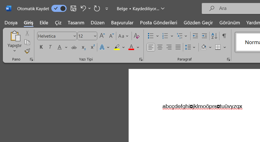Toggle superscript formatting
Screen dimensions: 260x142
[93, 47]
